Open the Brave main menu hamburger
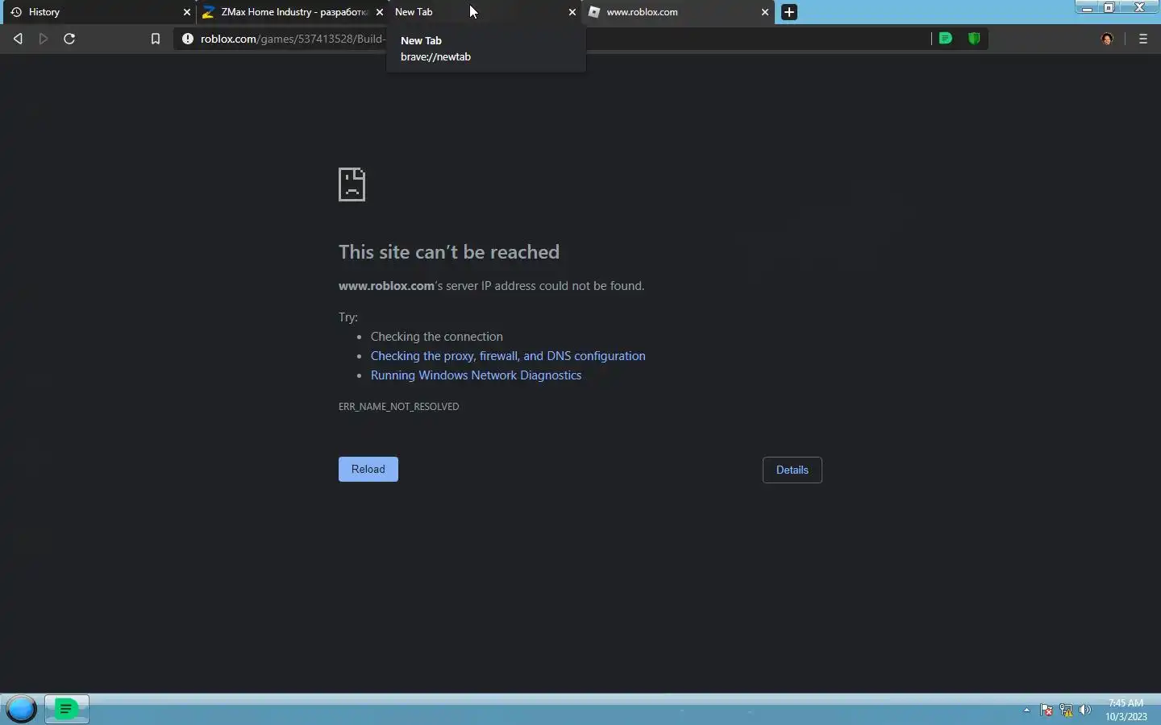Screen dimensions: 1161x725 (1143, 39)
